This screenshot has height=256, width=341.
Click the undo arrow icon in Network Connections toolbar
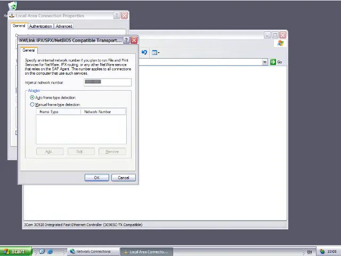pos(144,52)
